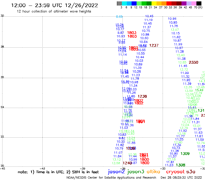Click the wave height value '10.20'
The image size is (205, 180).
coord(121,142)
